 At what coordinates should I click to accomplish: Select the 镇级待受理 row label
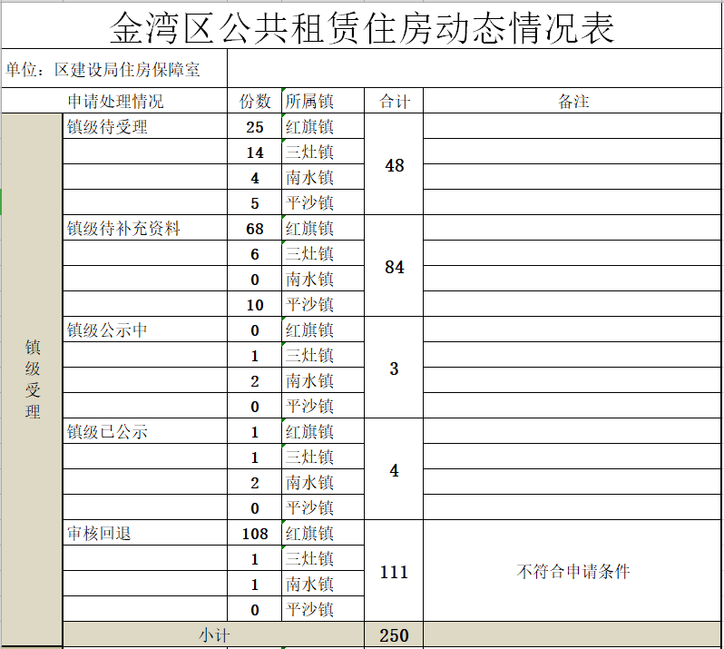(x=107, y=127)
